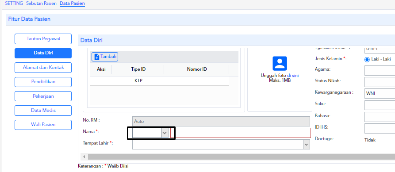The image size is (395, 172).
Task: Open the Data Medis section
Action: coord(43,110)
